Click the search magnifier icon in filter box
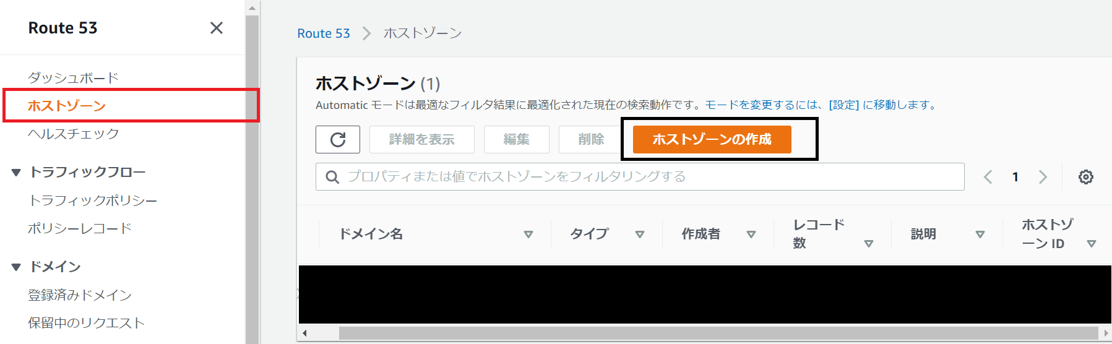Viewport: 1112px width, 344px height. [332, 177]
